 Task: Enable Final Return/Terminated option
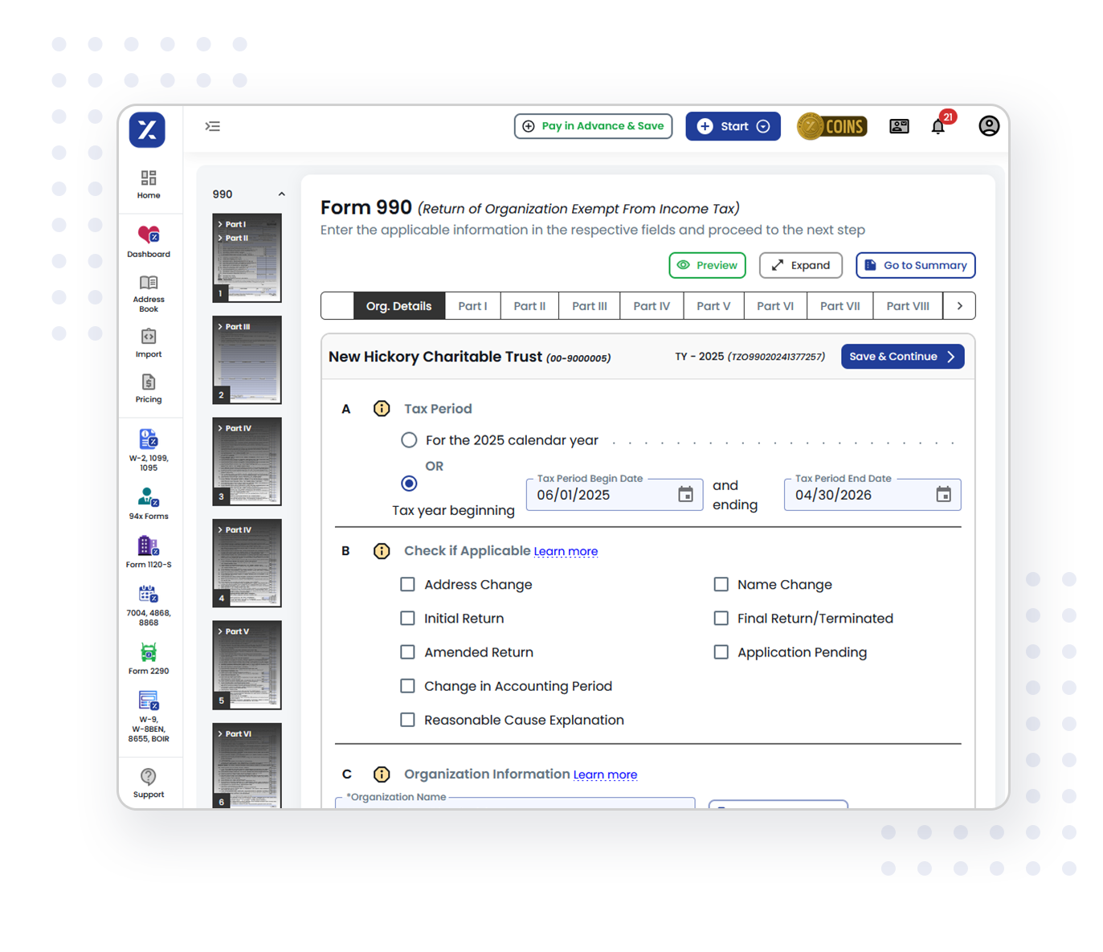(x=721, y=618)
